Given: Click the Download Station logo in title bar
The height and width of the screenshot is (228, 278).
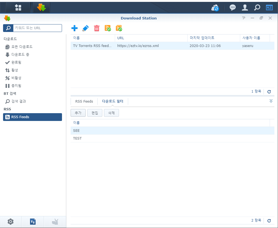Looking at the screenshot, I should pos(7,18).
